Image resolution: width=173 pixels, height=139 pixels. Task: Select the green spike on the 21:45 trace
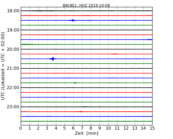tap(75, 83)
